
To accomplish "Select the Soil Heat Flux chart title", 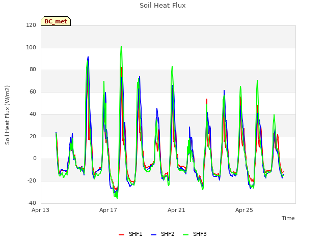I will pyautogui.click(x=162, y=6).
